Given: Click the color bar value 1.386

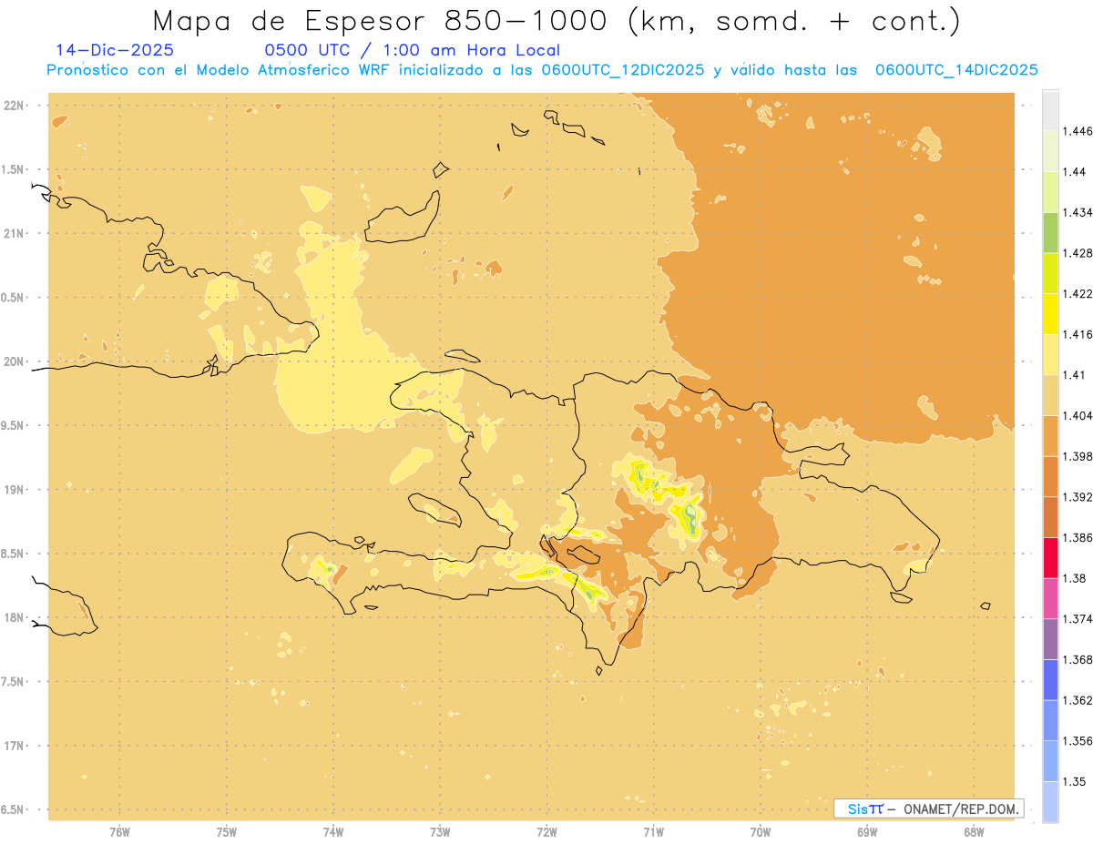Looking at the screenshot, I should [x=1078, y=537].
